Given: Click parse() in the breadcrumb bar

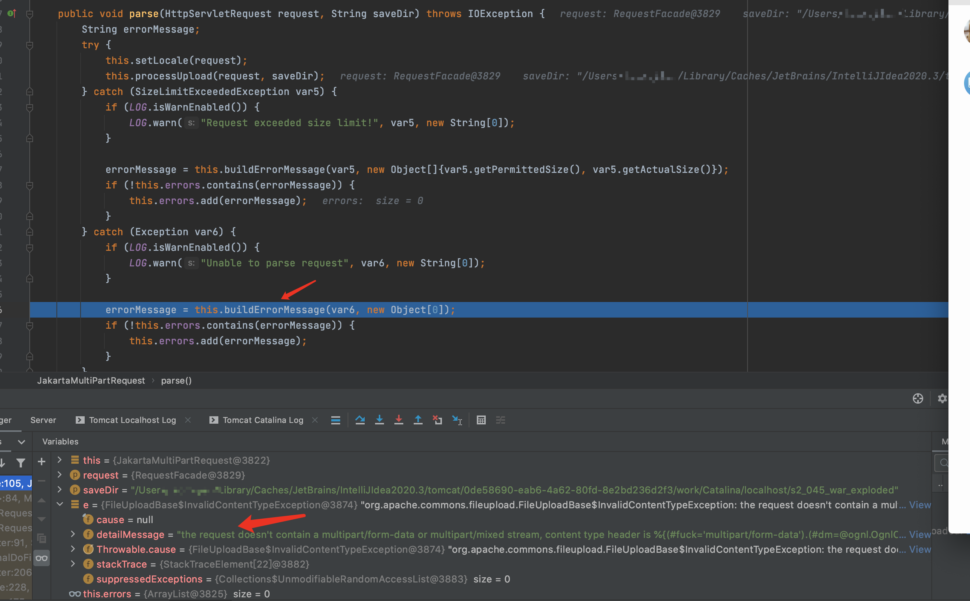Looking at the screenshot, I should 176,381.
